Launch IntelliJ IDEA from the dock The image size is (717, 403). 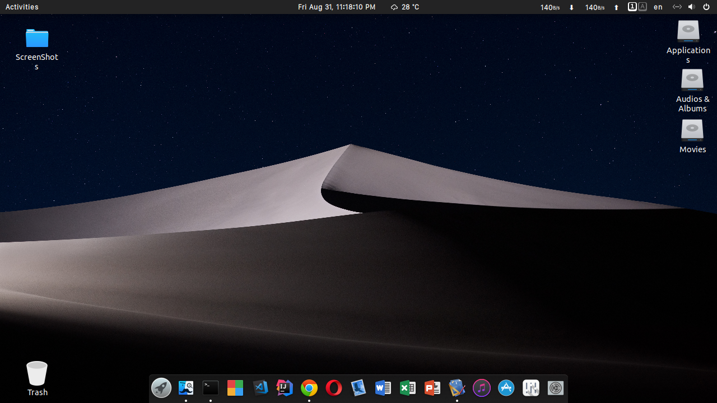(285, 387)
